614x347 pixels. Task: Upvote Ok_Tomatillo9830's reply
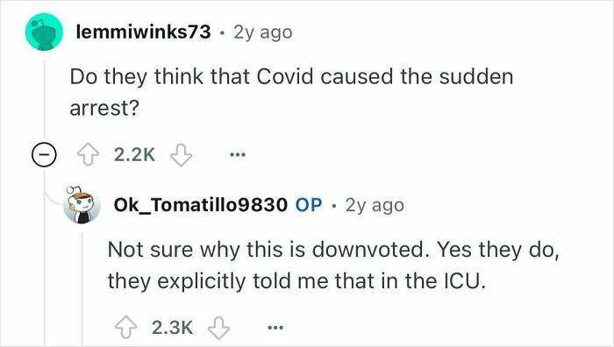tap(125, 328)
